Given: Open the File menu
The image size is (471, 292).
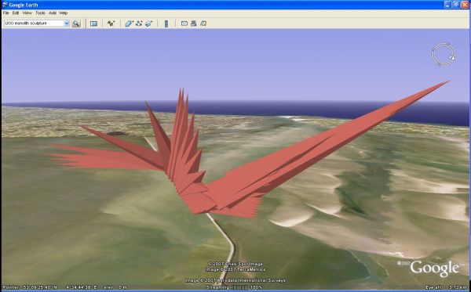Looking at the screenshot, I should click(6, 13).
